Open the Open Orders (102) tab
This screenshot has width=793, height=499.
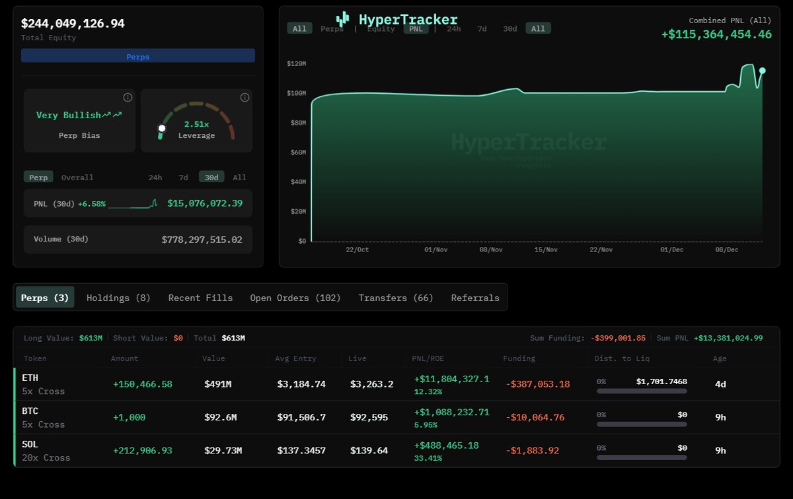295,298
